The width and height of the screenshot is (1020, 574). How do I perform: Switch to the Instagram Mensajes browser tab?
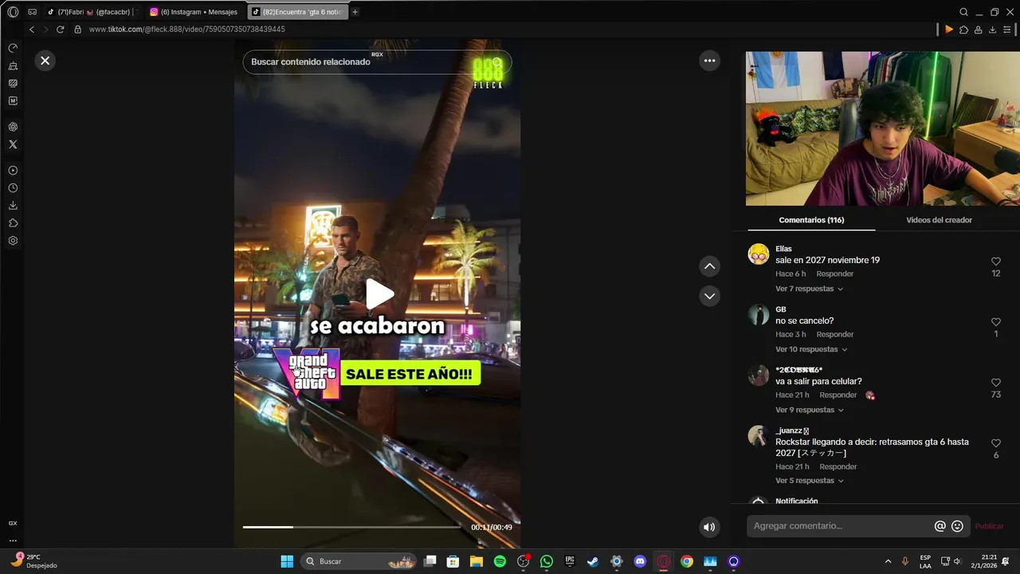(194, 12)
